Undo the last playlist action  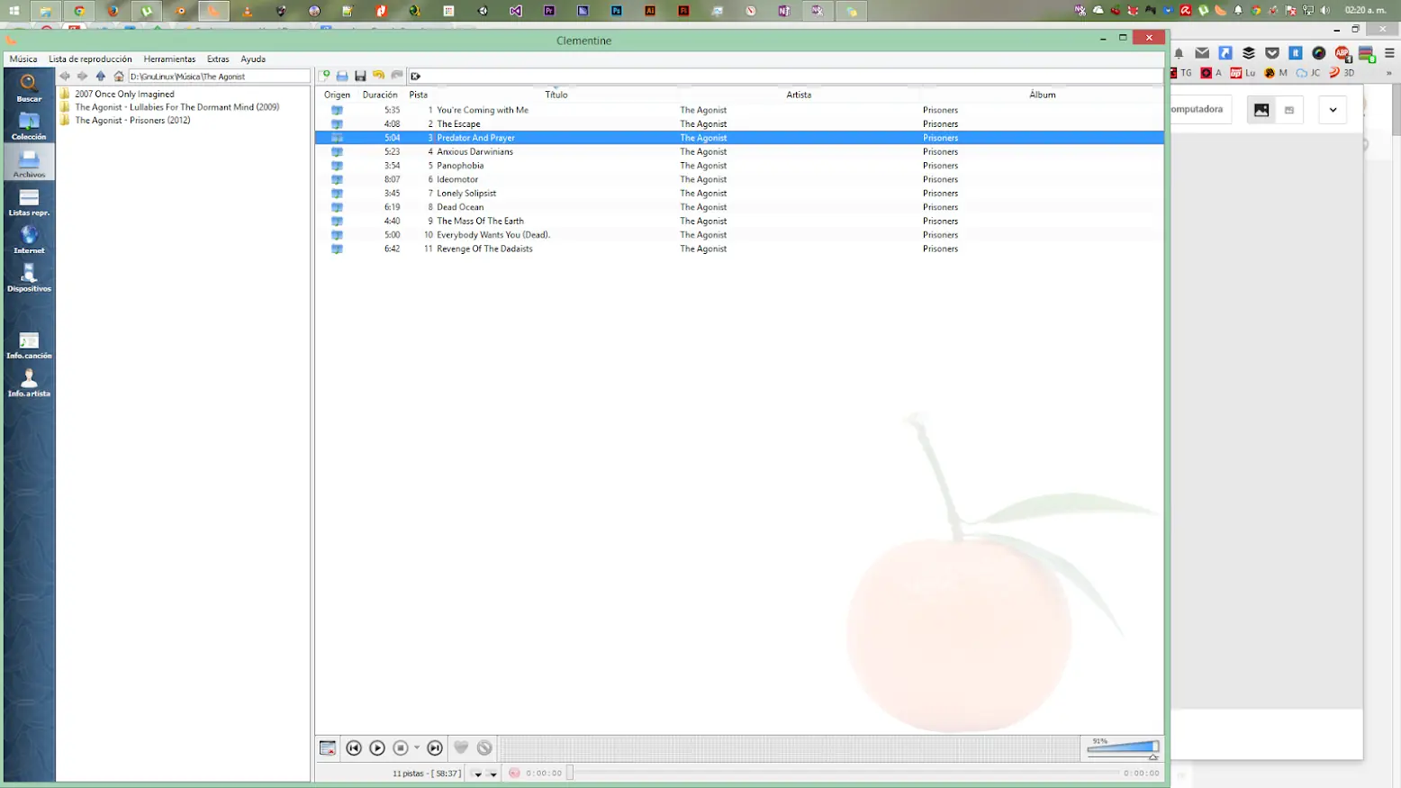click(378, 76)
